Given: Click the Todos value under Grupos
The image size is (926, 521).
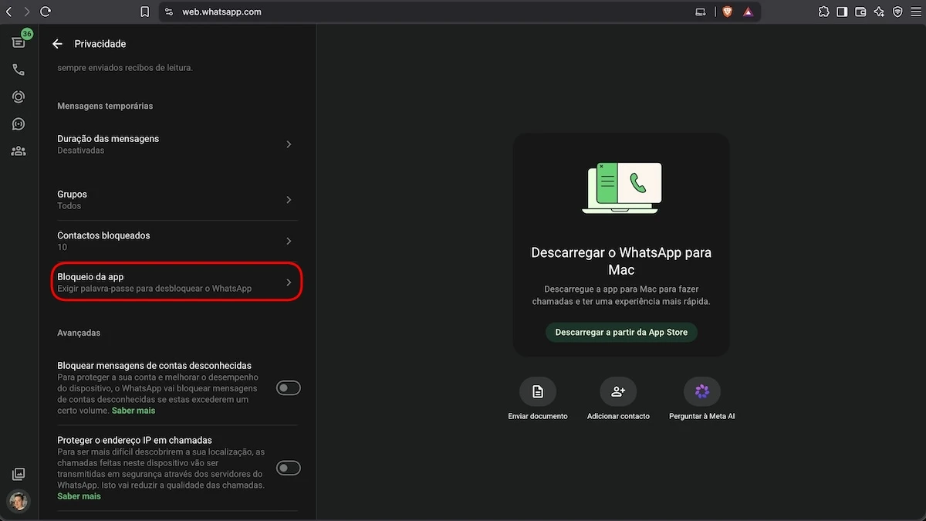Looking at the screenshot, I should 69,206.
